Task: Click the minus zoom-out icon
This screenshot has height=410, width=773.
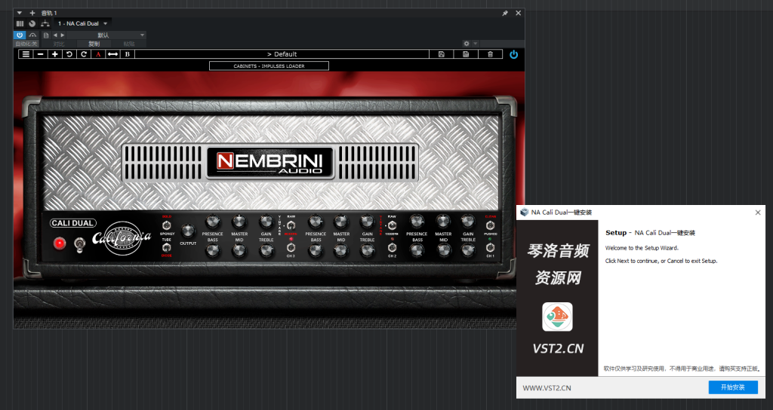Action: (x=40, y=54)
